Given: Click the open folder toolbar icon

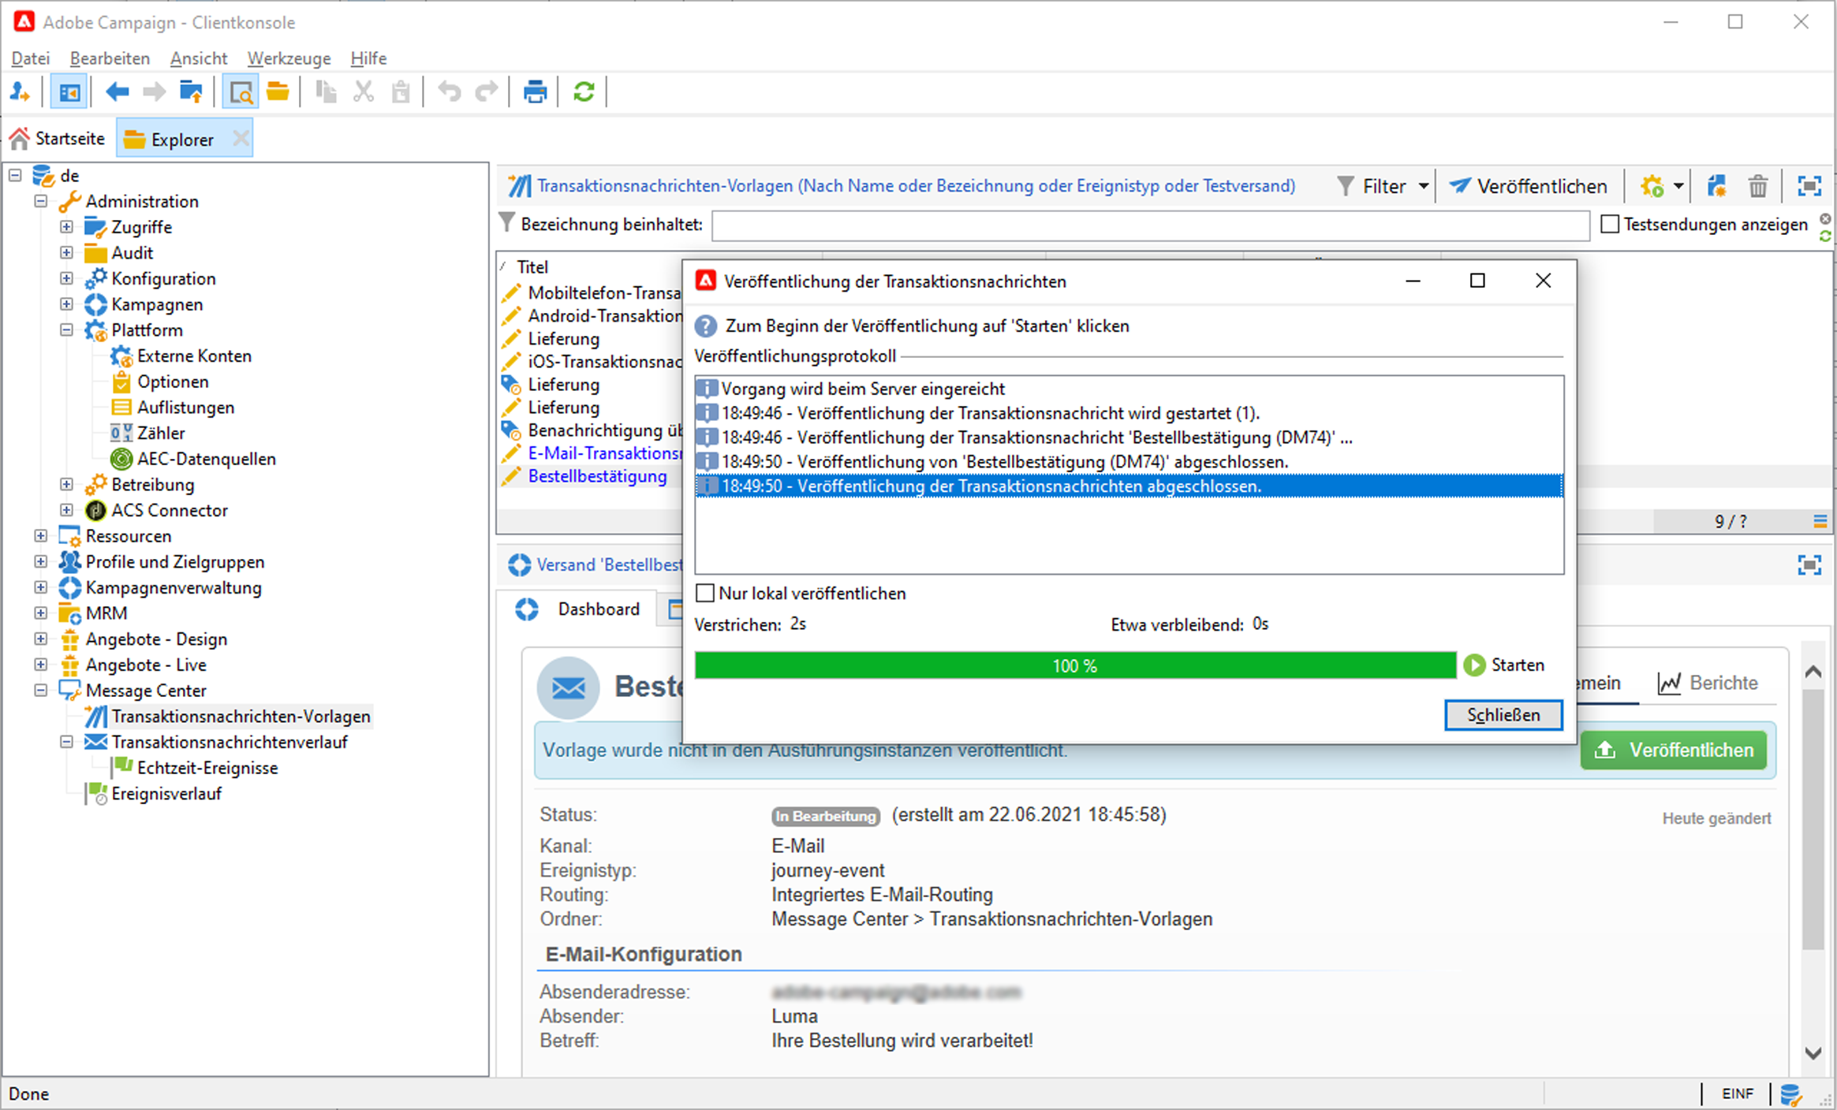Looking at the screenshot, I should [278, 92].
